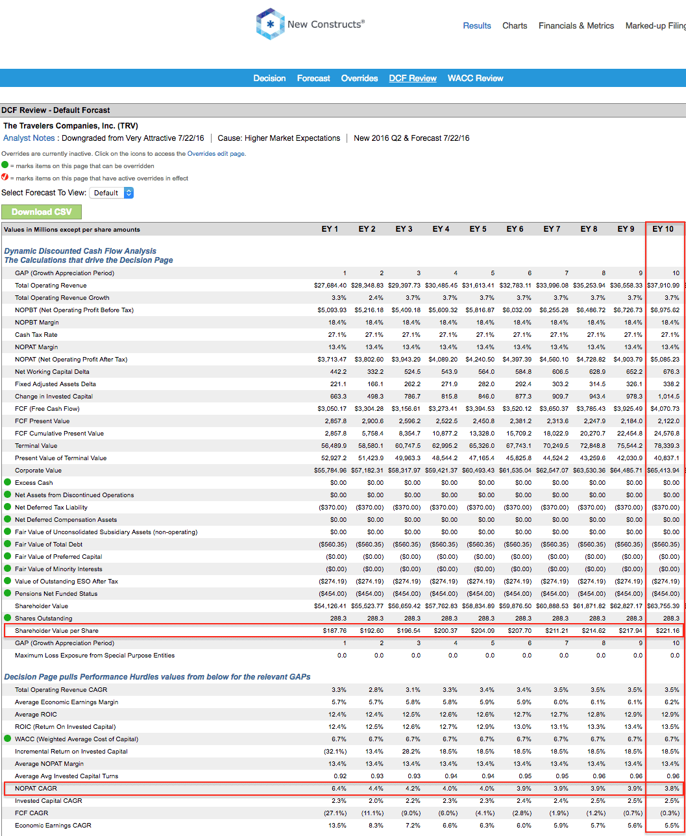Click the Maximum Loss Exposure row label
This screenshot has width=686, height=836.
click(x=95, y=656)
